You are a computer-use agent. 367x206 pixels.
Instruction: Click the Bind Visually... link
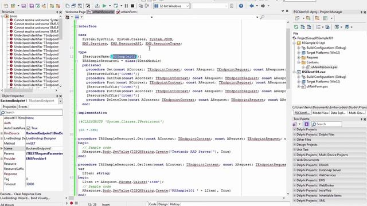[x=40, y=198]
